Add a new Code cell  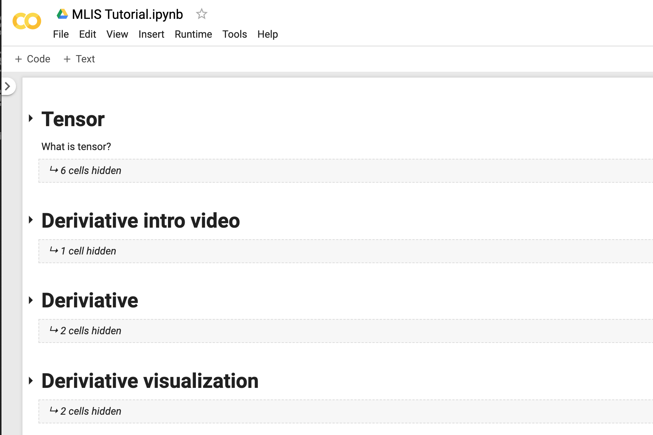pyautogui.click(x=33, y=59)
